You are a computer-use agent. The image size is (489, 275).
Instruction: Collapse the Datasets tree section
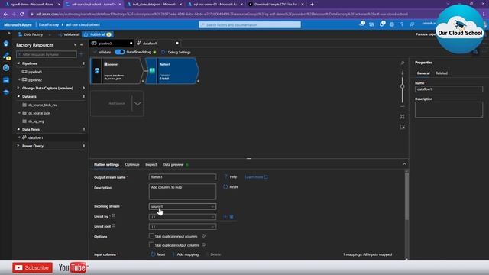pos(18,96)
